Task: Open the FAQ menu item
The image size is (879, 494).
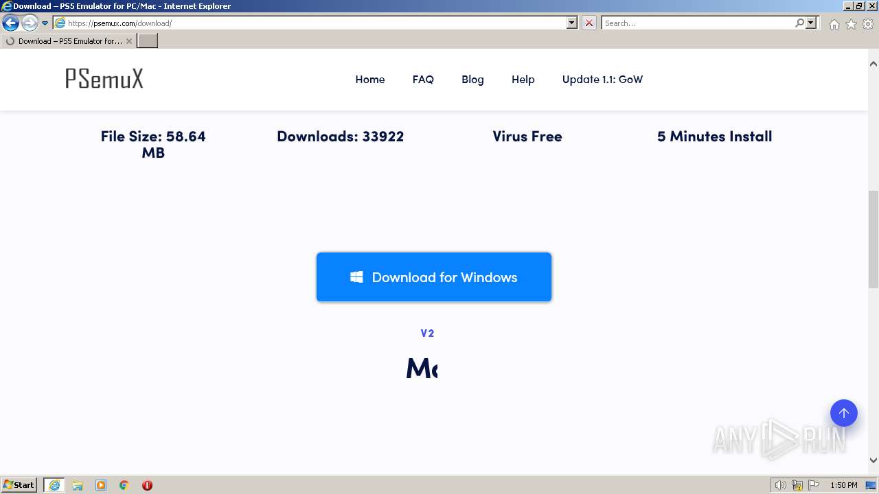Action: [x=423, y=80]
